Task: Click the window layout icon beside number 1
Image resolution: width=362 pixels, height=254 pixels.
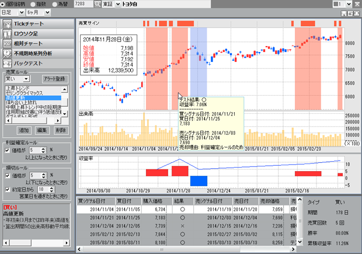Action: (337, 4)
